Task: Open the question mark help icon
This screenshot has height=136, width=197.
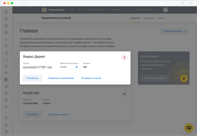Action: pos(6,131)
